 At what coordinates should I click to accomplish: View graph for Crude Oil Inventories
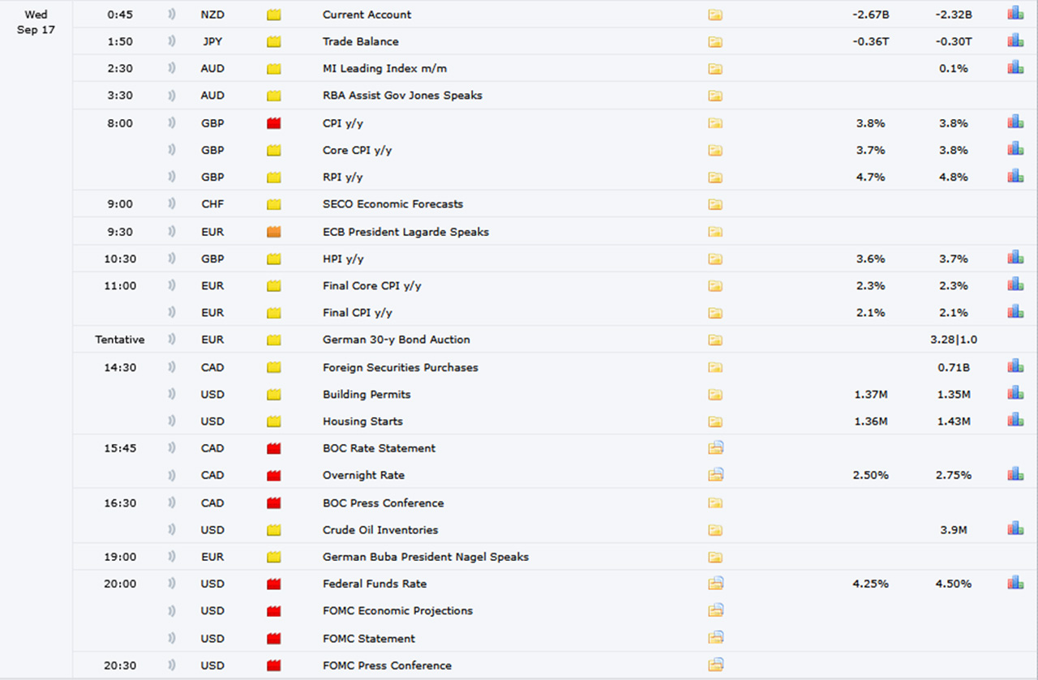coord(1015,528)
